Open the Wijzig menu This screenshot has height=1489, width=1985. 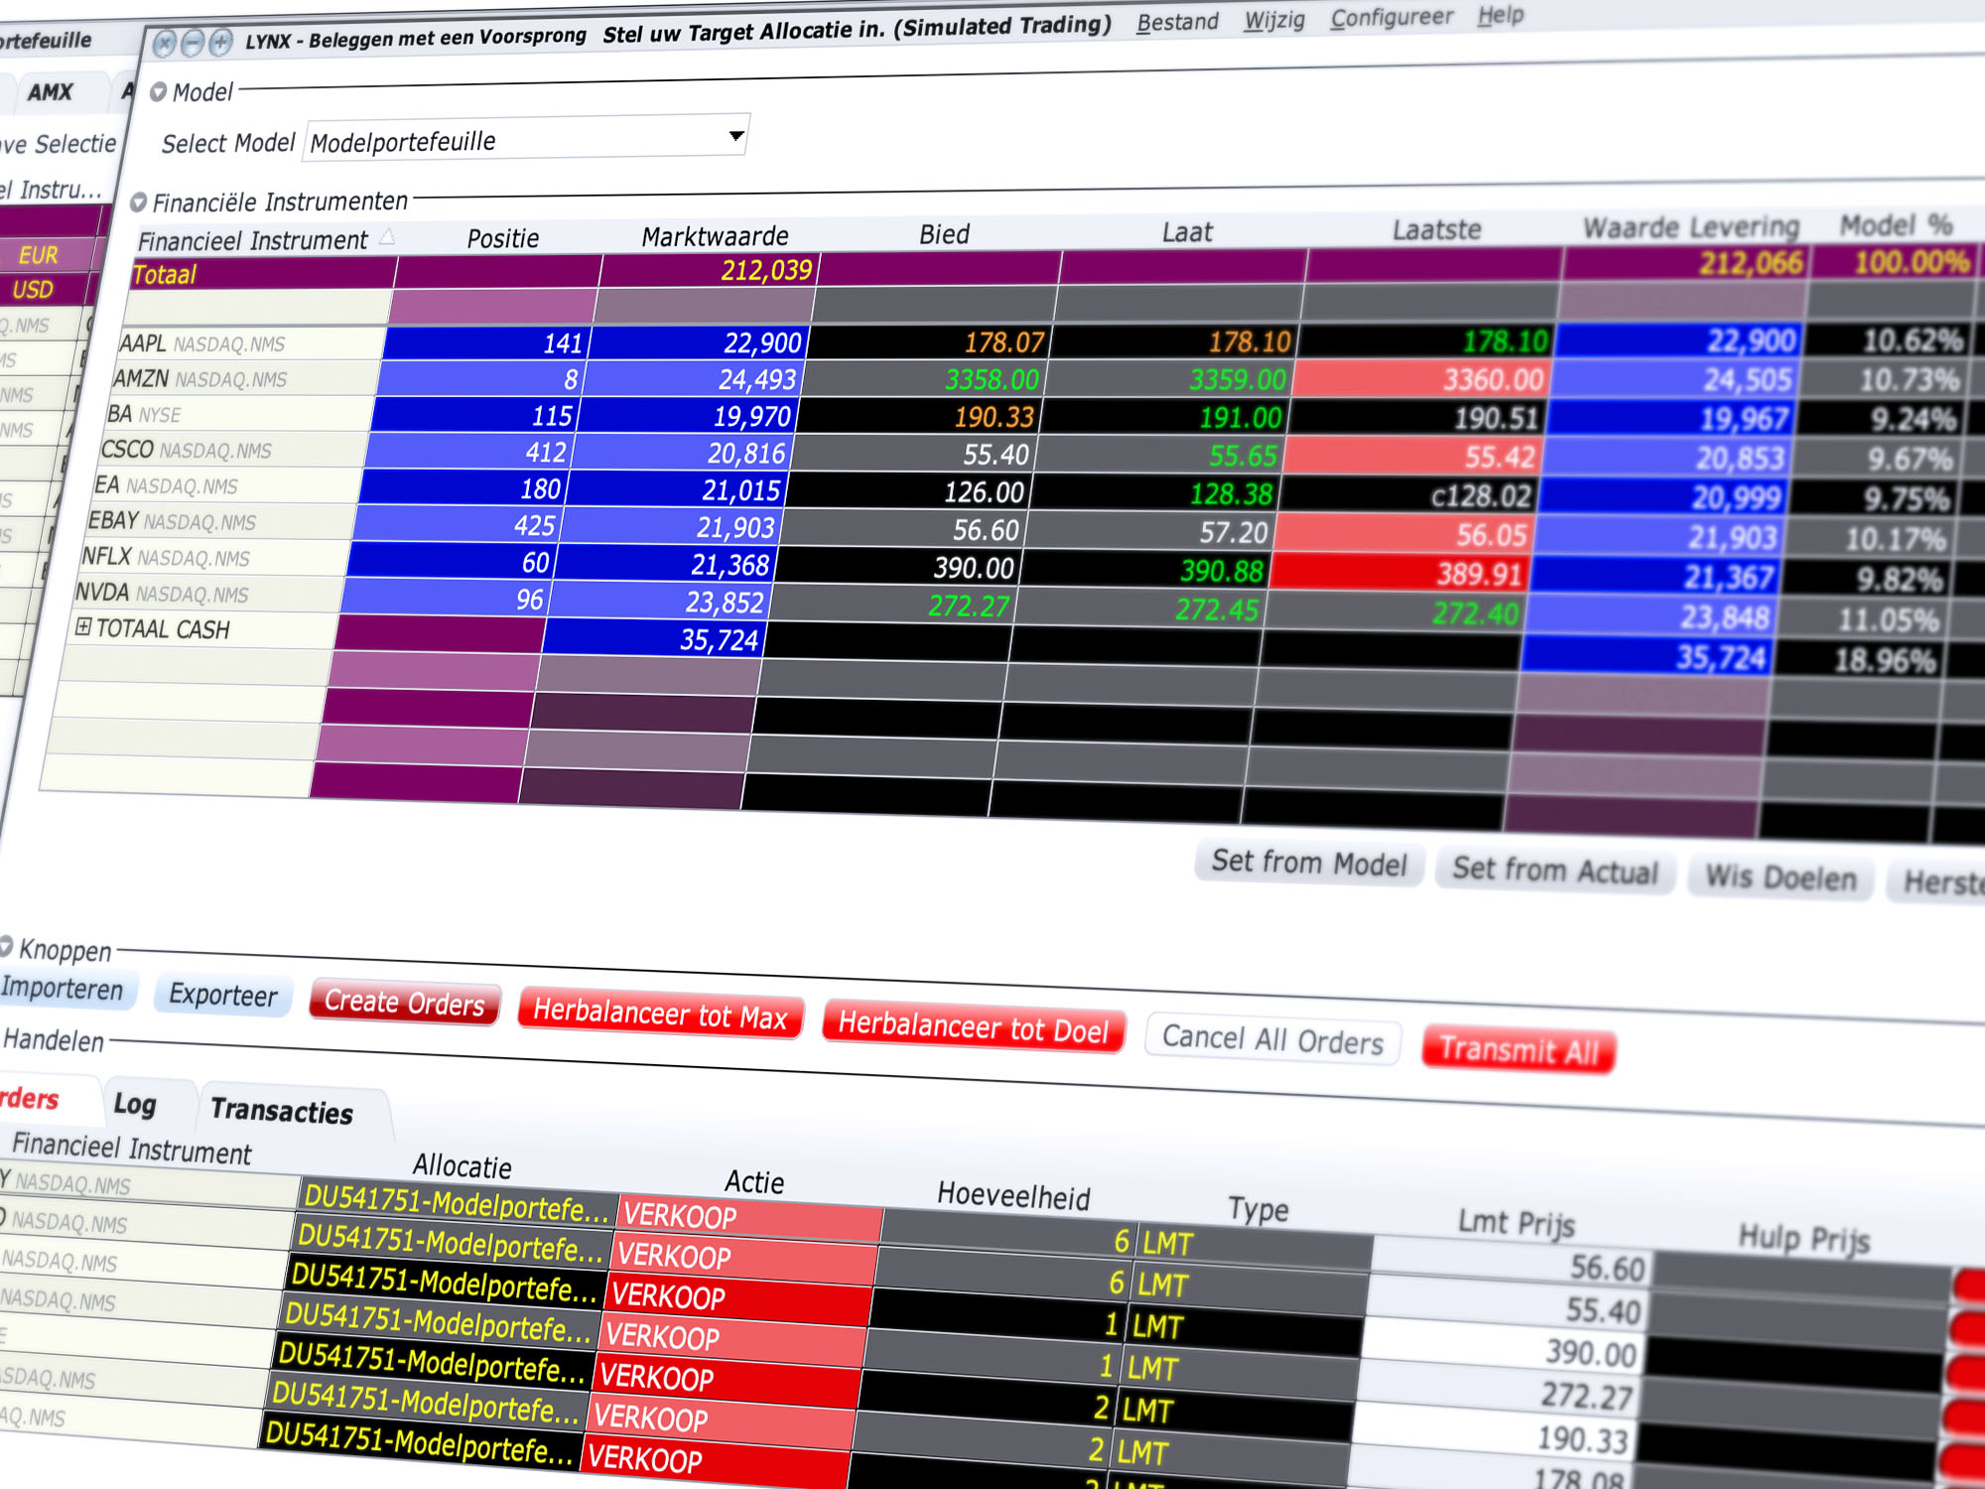tap(1274, 19)
